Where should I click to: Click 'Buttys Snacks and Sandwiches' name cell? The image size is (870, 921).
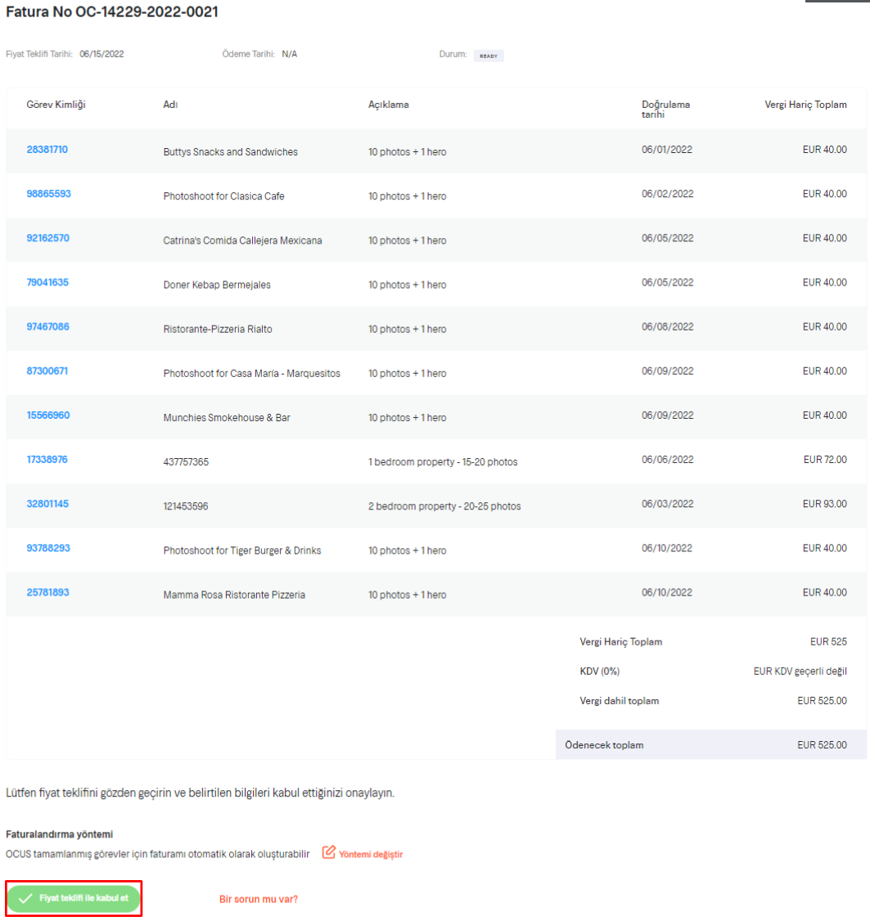coord(231,151)
